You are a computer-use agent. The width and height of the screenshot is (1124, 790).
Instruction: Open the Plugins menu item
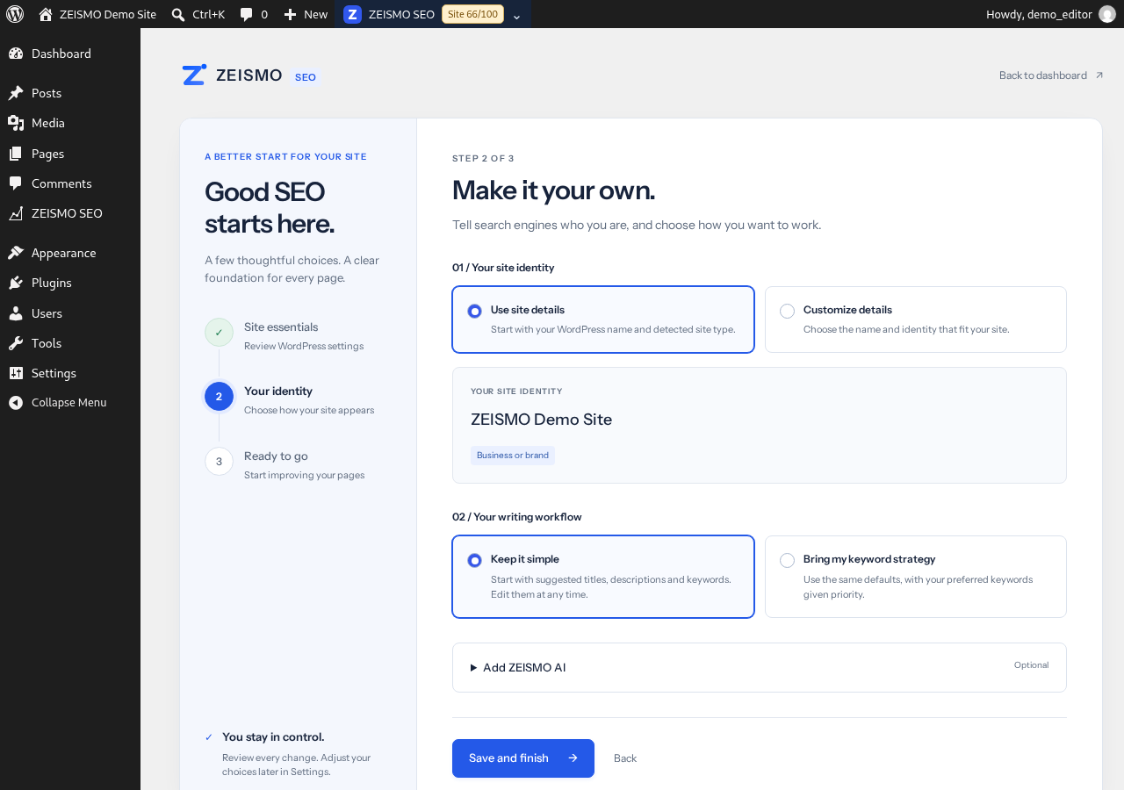click(70, 283)
